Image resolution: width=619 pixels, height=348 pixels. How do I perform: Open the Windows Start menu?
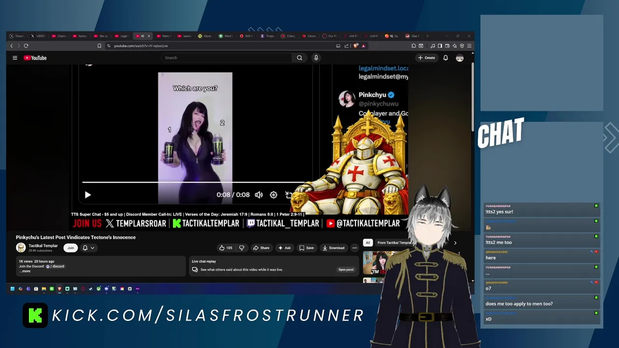coord(13,289)
